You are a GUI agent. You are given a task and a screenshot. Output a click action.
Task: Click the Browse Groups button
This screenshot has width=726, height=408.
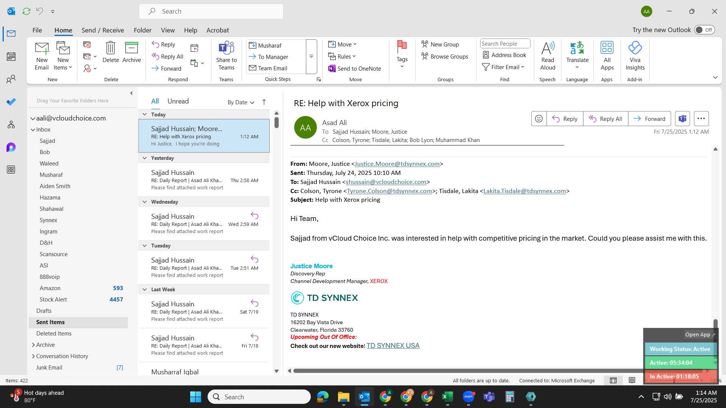tap(445, 56)
